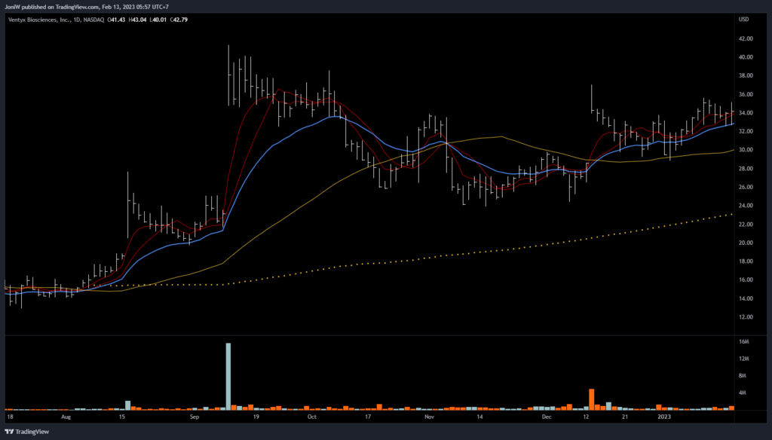The width and height of the screenshot is (772, 440).
Task: Click the mid-August volume spike bar
Action: click(128, 405)
